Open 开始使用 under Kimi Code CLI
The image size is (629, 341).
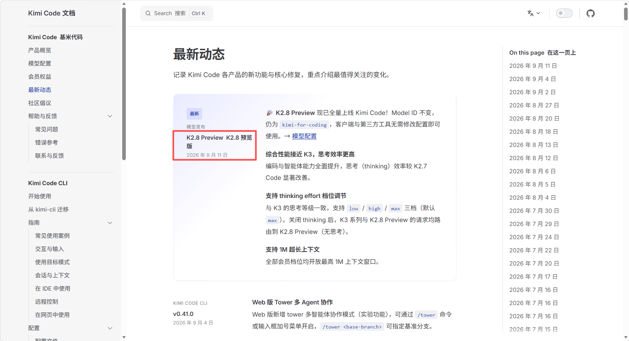point(40,196)
